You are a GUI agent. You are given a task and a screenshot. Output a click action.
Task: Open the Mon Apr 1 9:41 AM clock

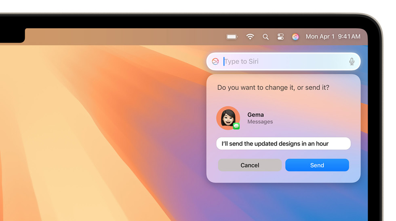(333, 36)
